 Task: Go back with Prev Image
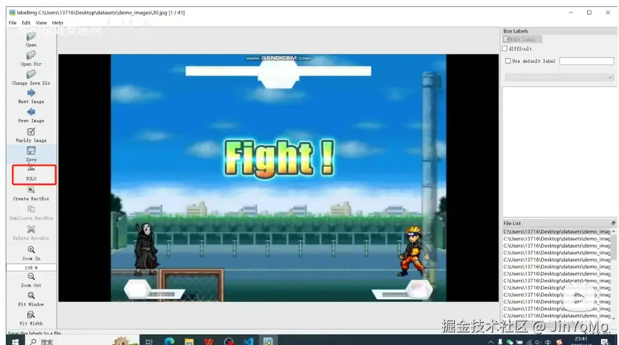[31, 115]
